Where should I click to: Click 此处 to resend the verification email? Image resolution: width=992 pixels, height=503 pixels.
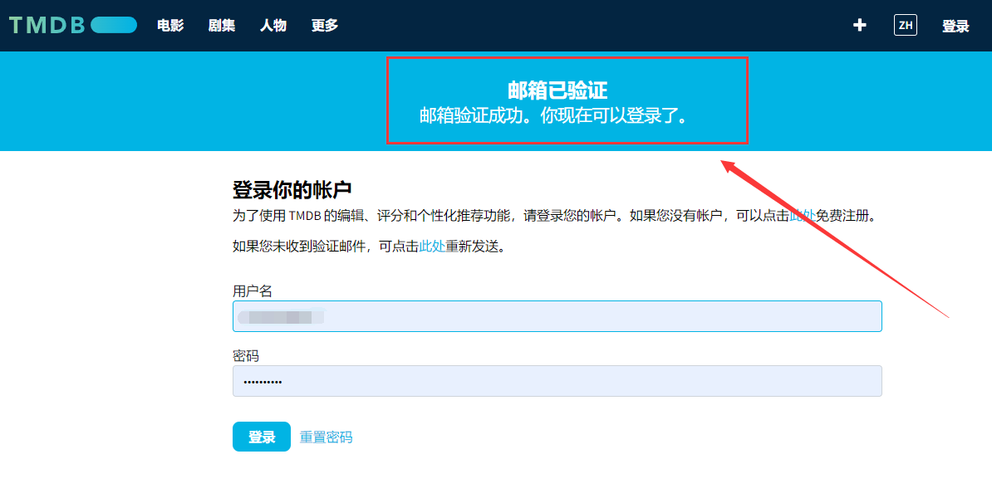click(x=432, y=247)
